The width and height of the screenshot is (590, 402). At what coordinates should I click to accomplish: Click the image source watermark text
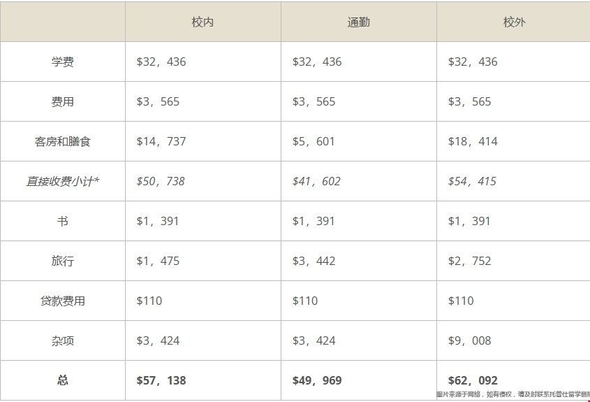point(513,394)
